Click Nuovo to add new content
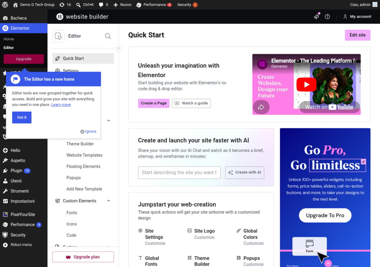This screenshot has height=267, width=380. pos(122,4)
